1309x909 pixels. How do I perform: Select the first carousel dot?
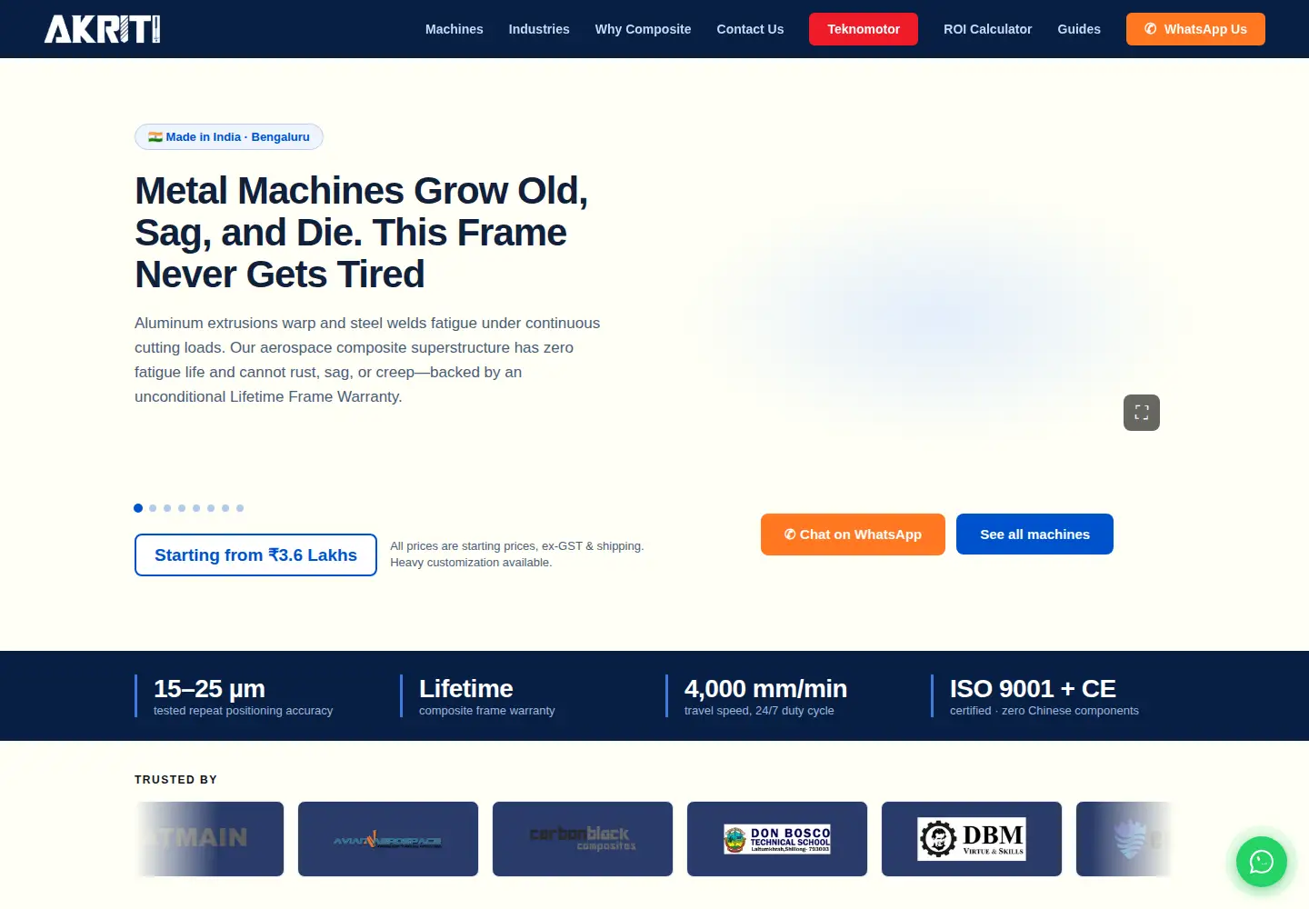click(x=138, y=508)
